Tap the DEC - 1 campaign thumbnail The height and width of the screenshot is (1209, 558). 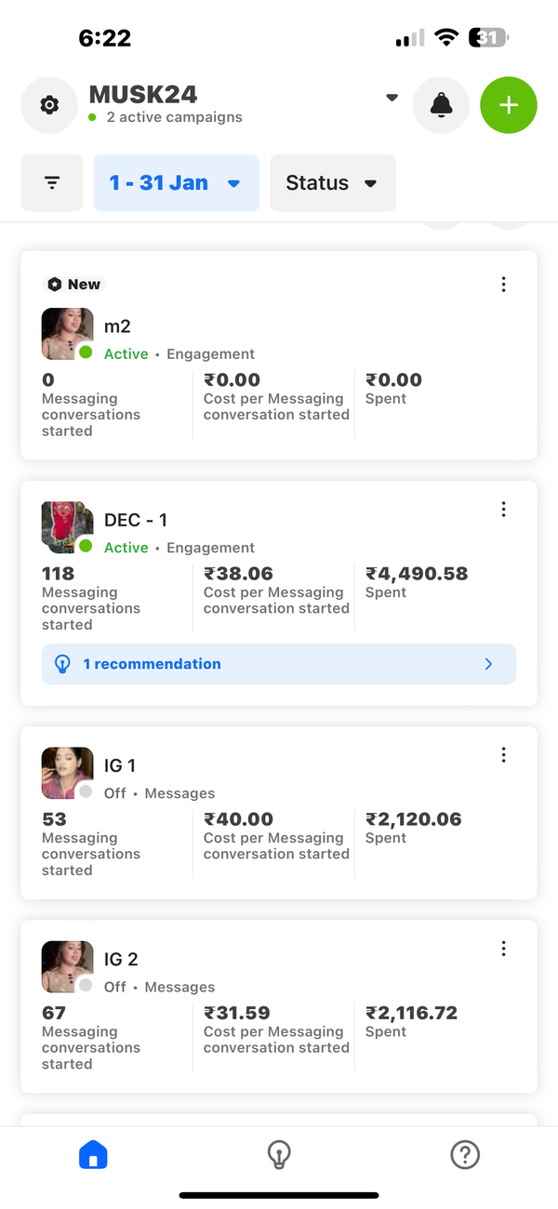67,527
